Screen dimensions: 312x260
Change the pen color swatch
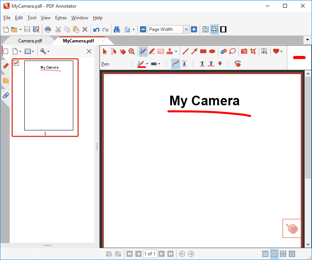(142, 64)
